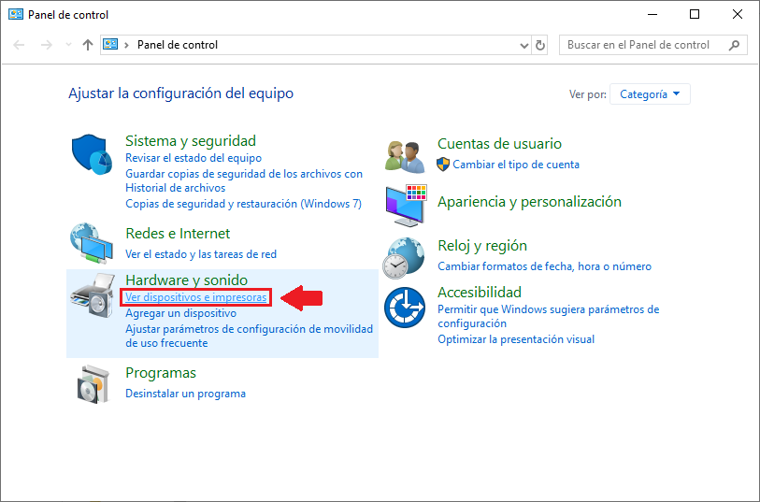Go forward with the right arrow button
This screenshot has height=502, width=760.
click(47, 45)
